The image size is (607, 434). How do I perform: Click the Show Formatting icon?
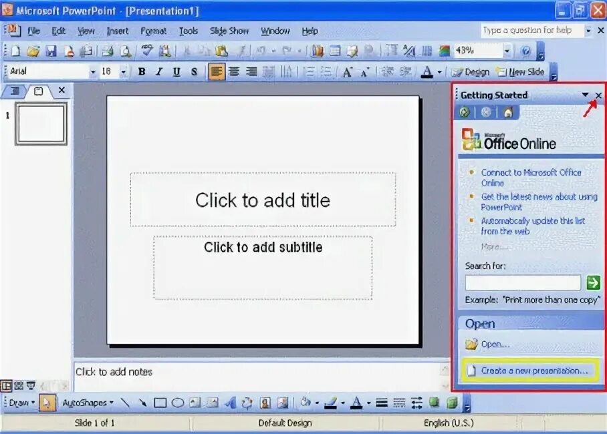[409, 51]
